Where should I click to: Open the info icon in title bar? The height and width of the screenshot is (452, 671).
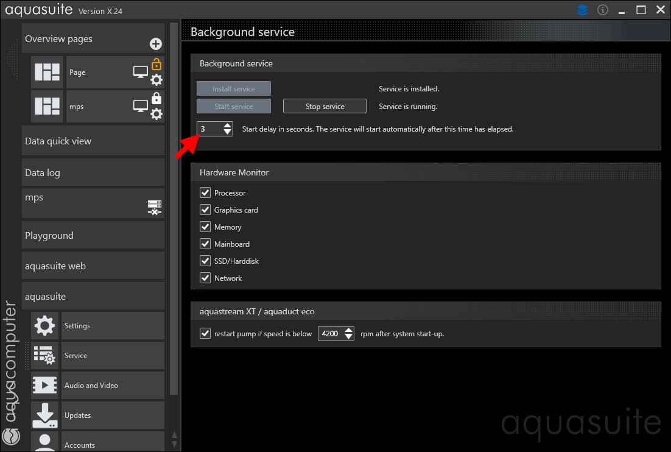(603, 10)
